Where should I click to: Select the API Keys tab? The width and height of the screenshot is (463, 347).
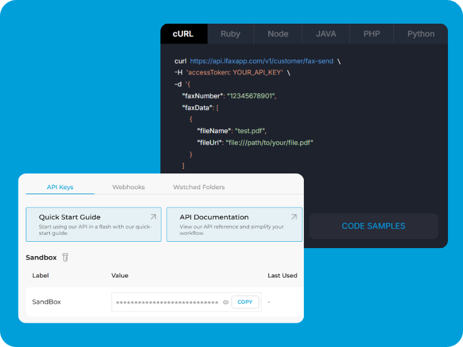pyautogui.click(x=60, y=187)
